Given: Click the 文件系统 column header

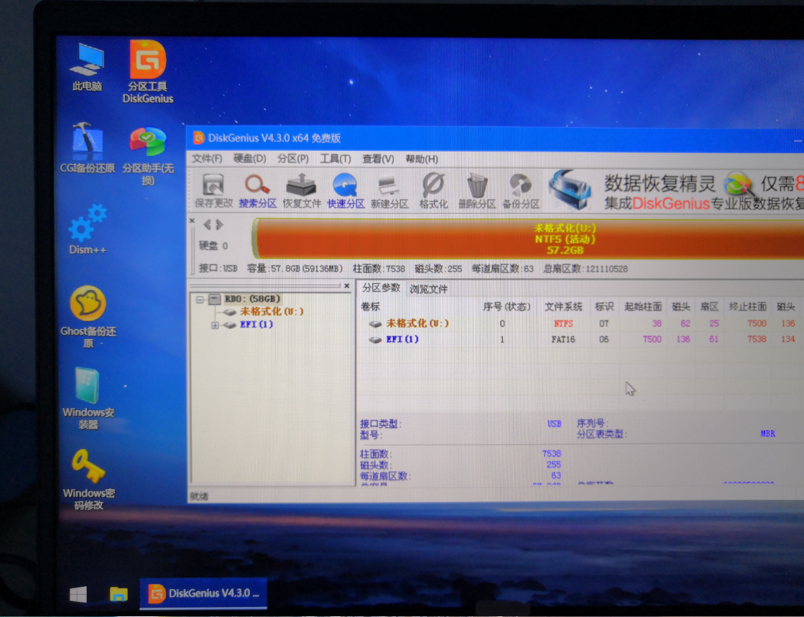Looking at the screenshot, I should [x=563, y=307].
